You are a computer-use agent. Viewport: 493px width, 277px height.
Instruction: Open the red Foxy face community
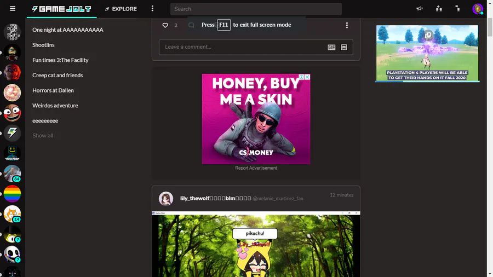tap(12, 72)
